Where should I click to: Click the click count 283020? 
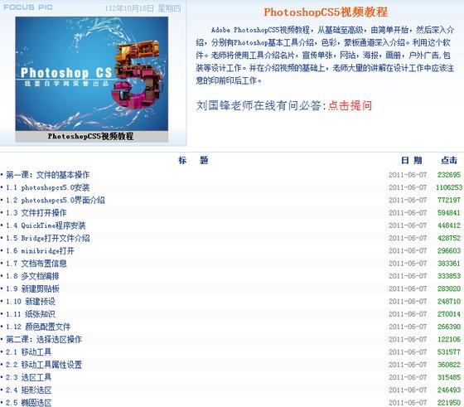449,289
